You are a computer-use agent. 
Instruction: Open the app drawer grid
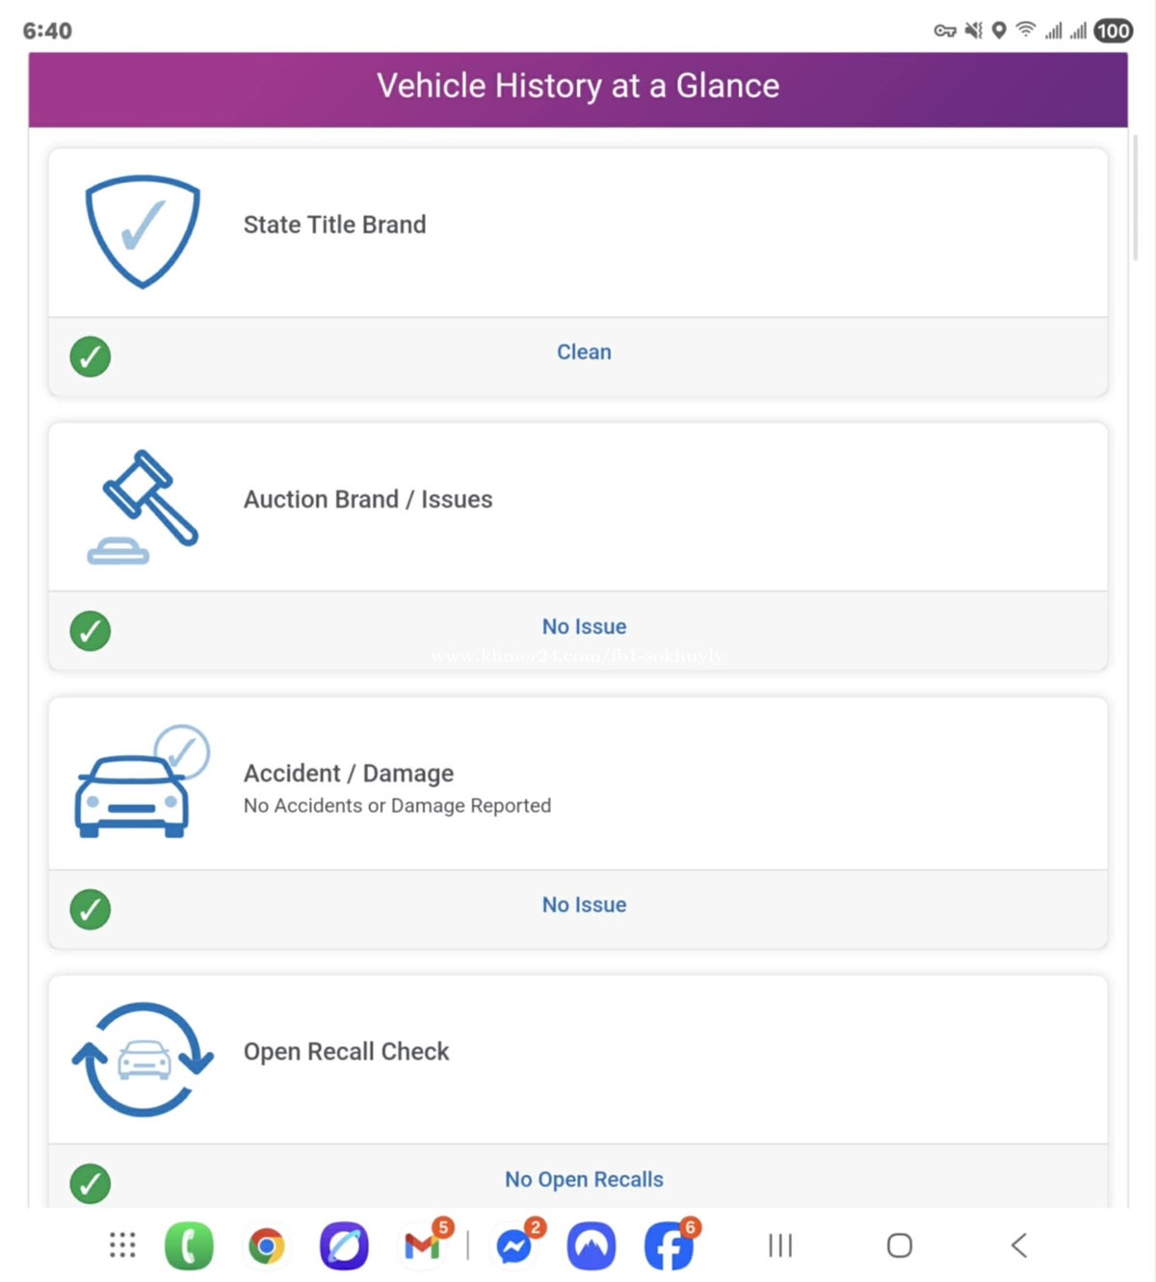tap(122, 1245)
